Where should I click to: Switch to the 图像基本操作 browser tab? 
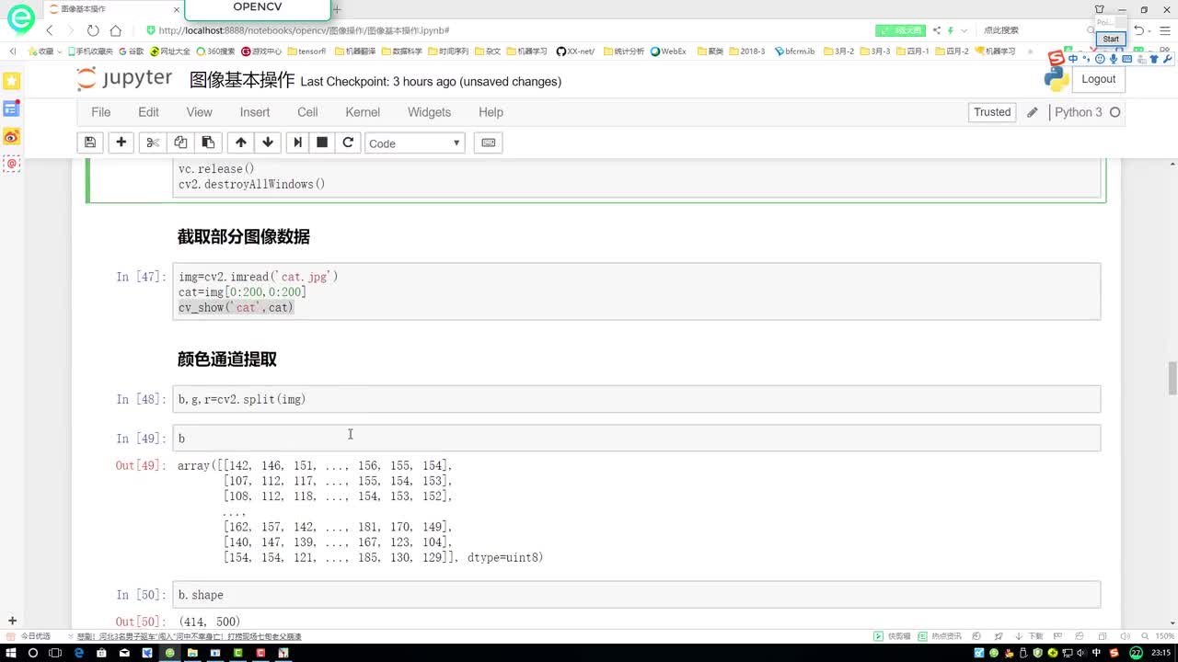pos(112,9)
